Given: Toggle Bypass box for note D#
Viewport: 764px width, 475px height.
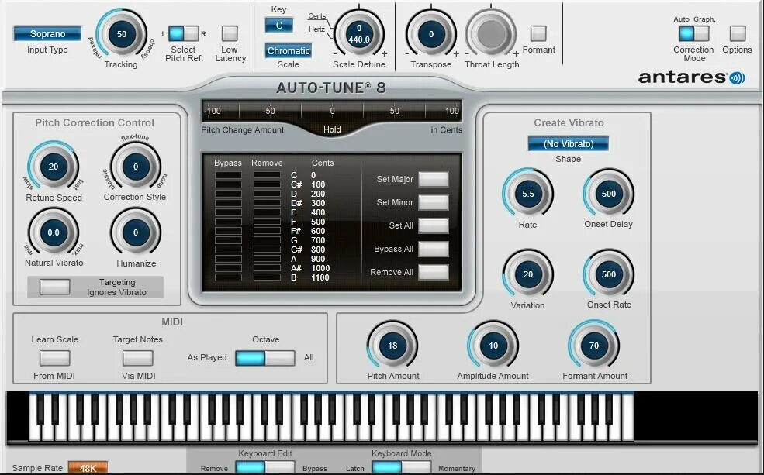Looking at the screenshot, I should [x=228, y=203].
